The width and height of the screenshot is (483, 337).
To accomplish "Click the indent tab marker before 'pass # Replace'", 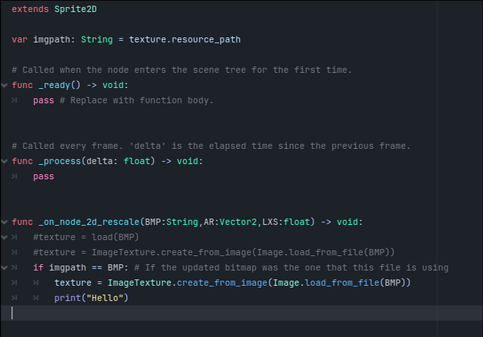I will tap(15, 100).
